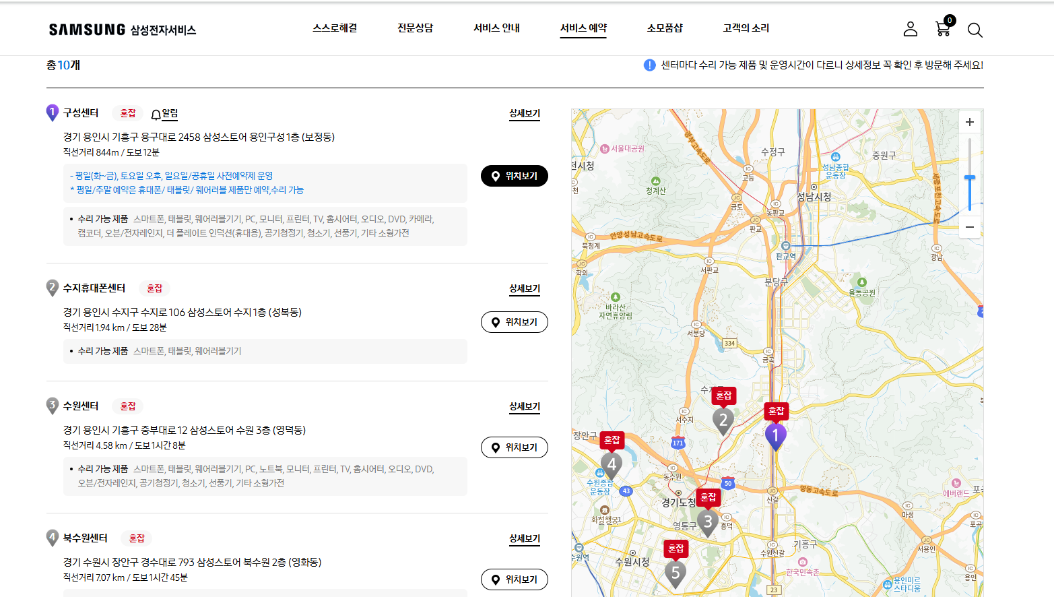The height and width of the screenshot is (597, 1054).
Task: Open the 서비스 예약 menu
Action: pyautogui.click(x=583, y=28)
